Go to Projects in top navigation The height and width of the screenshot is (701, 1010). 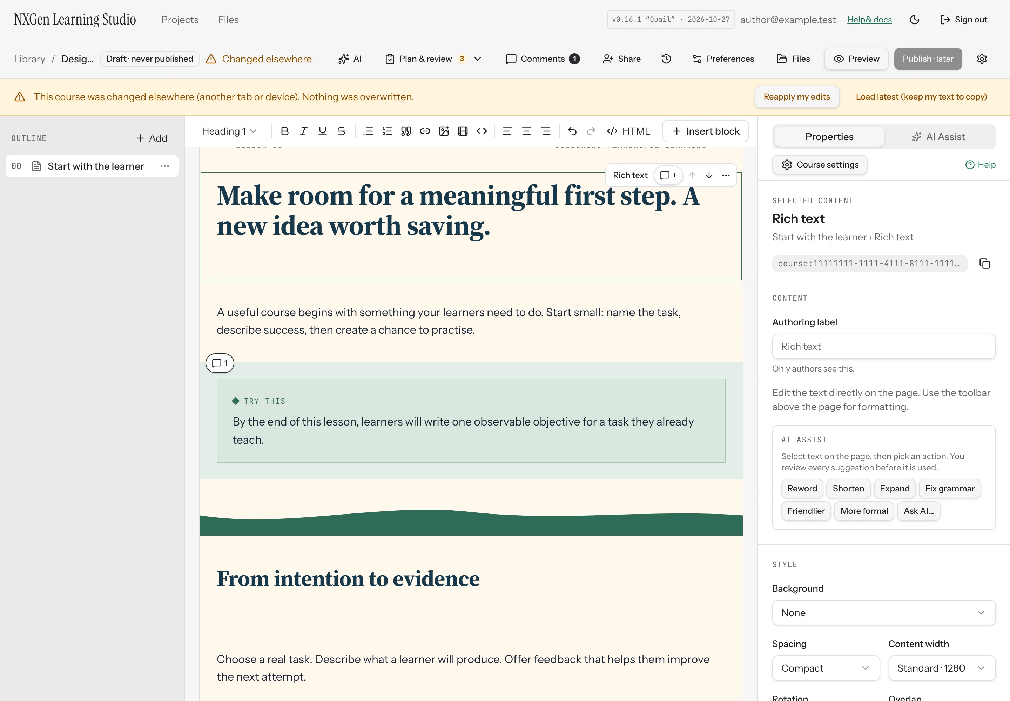[180, 20]
